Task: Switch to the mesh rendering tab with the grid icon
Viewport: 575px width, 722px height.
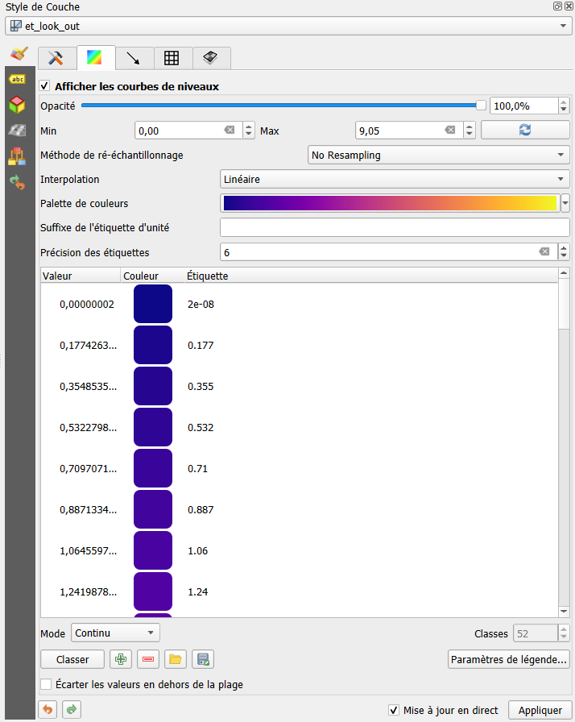Action: [x=172, y=58]
